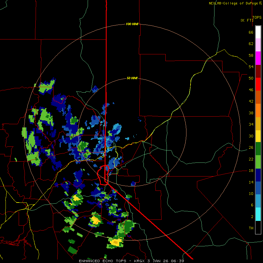263x263 pixels.
Task: Click the "NEXLAB-College of DuPage" credit text
Action: [x=234, y=3]
